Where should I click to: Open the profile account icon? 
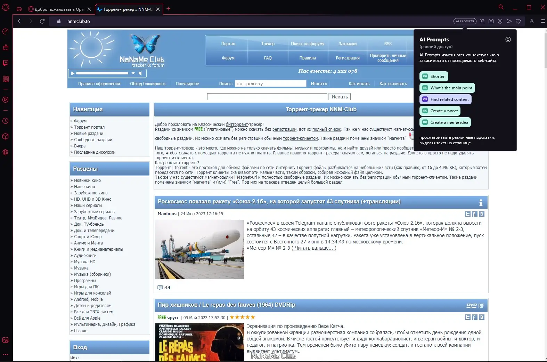click(x=532, y=21)
